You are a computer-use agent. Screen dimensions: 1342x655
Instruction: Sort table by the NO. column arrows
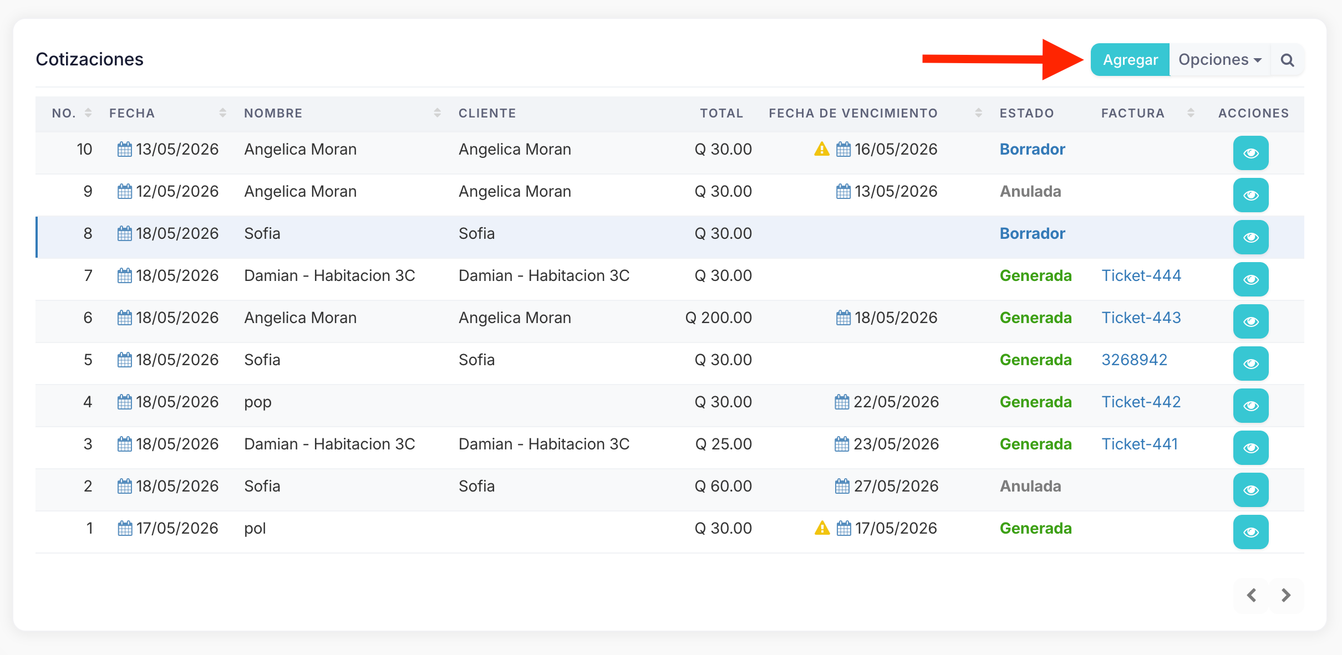(x=88, y=113)
